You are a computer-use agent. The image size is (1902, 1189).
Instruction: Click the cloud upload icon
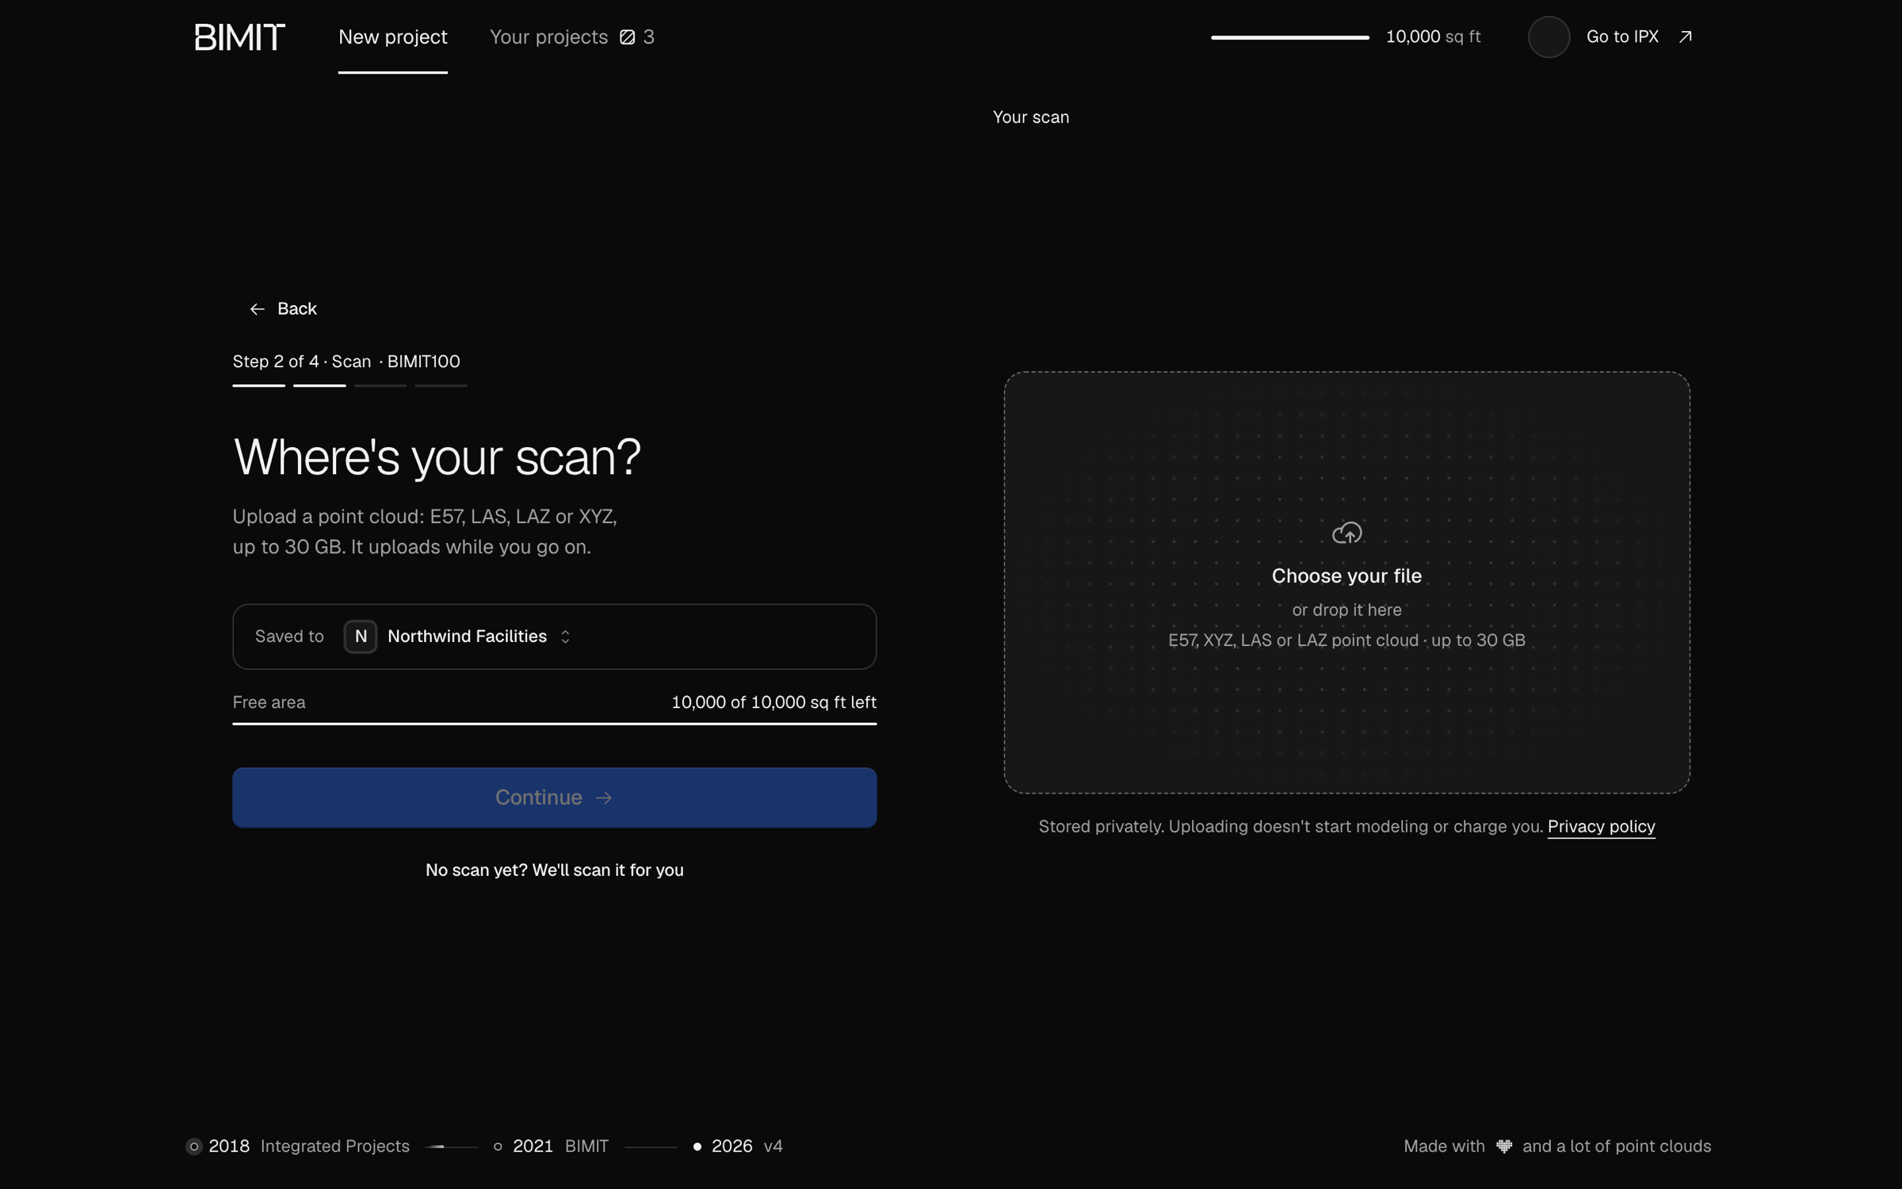(x=1346, y=533)
